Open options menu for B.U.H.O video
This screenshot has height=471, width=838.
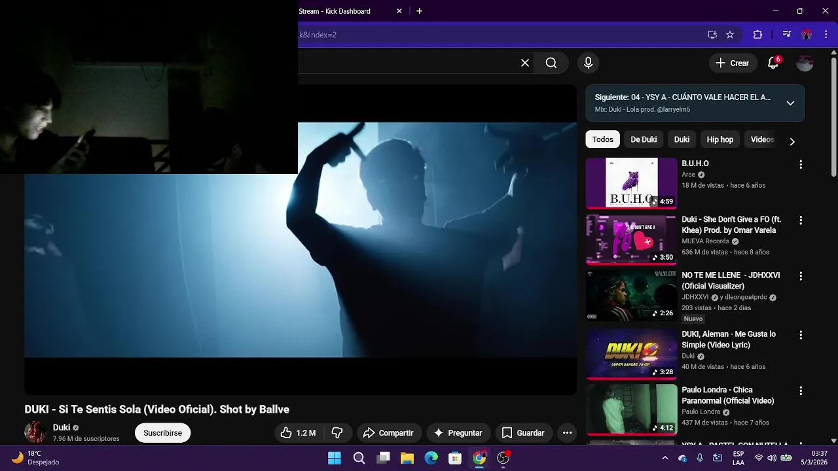pyautogui.click(x=801, y=165)
